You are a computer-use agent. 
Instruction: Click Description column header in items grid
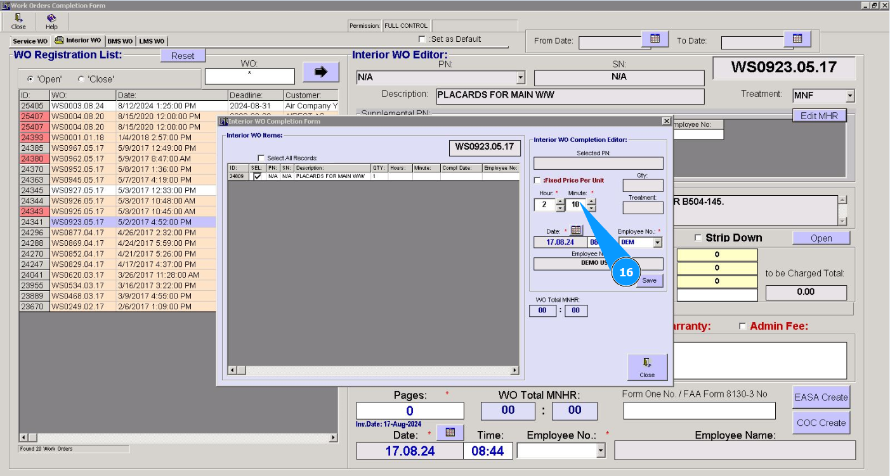pos(332,168)
